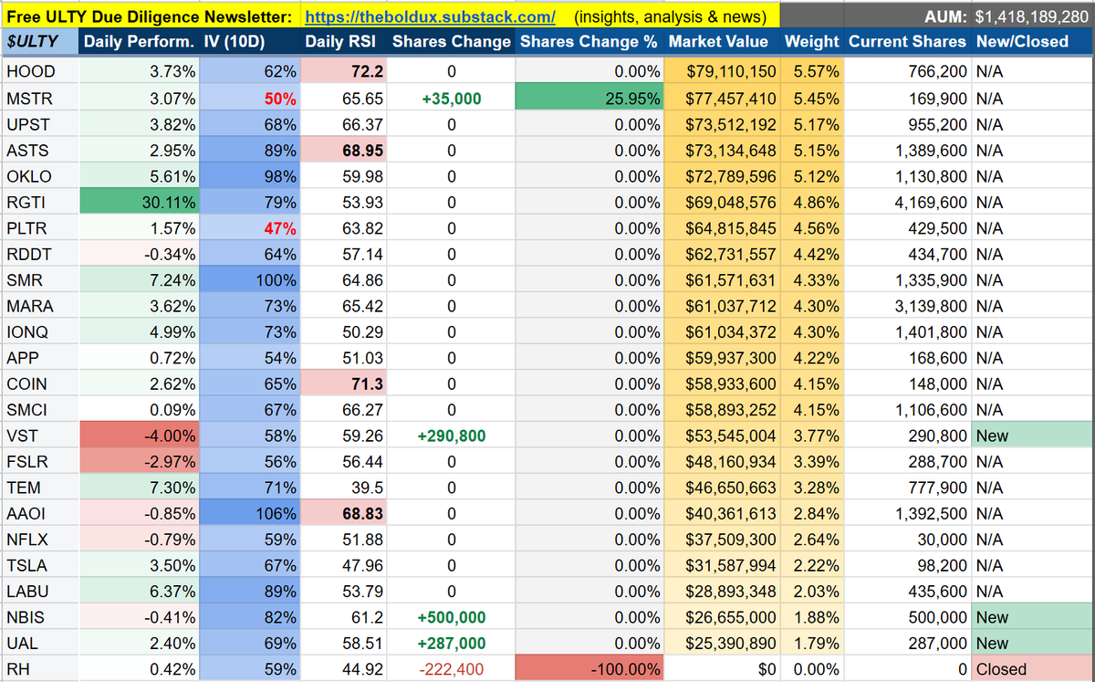The height and width of the screenshot is (682, 1095).
Task: Select the RH ticker cell
Action: tap(39, 669)
